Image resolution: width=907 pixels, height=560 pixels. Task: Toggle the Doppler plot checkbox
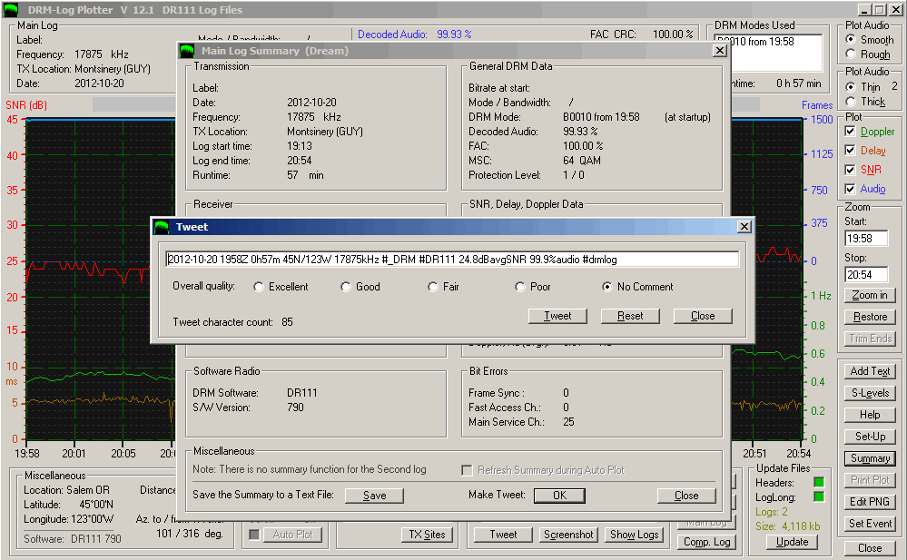tap(850, 132)
